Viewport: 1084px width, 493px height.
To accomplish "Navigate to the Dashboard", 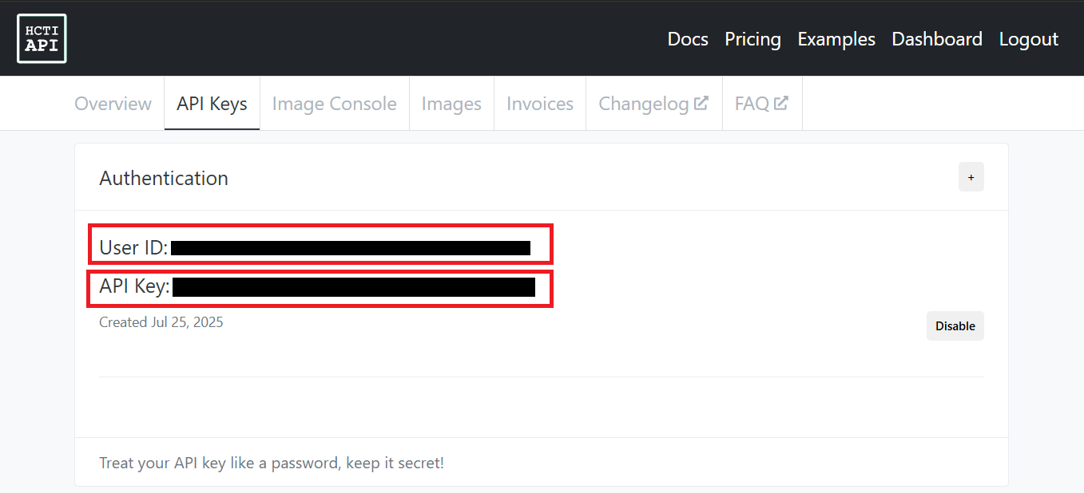I will [x=937, y=39].
